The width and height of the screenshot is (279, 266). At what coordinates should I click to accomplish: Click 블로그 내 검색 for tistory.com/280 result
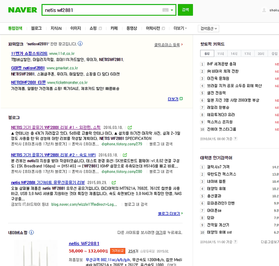[x=161, y=172]
